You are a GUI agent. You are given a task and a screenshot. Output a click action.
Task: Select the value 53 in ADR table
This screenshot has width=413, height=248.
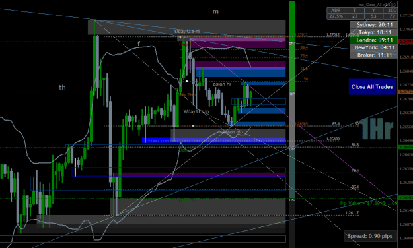(x=373, y=16)
